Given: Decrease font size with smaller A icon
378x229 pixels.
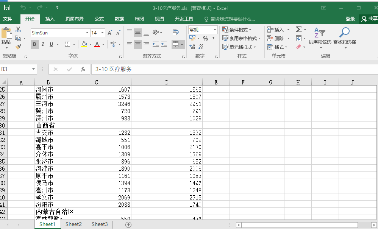Looking at the screenshot, I should click(x=118, y=33).
